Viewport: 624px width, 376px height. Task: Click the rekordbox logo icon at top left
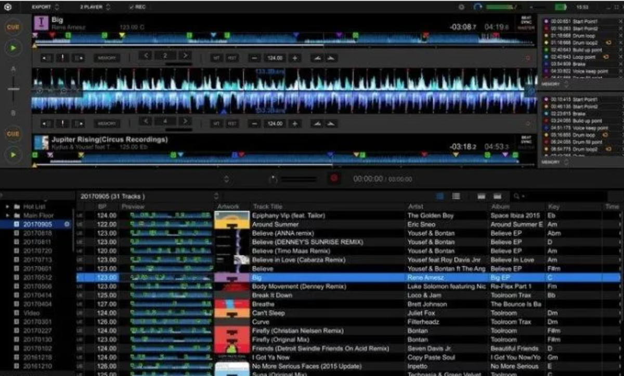tap(8, 7)
